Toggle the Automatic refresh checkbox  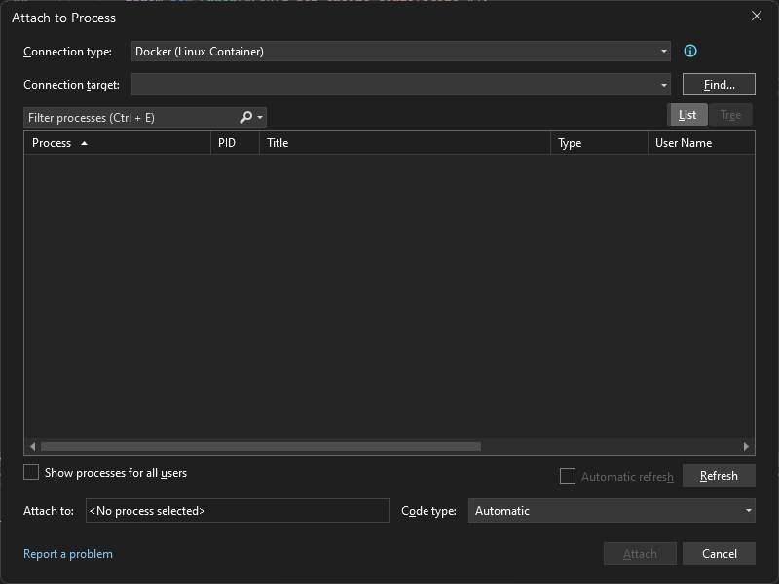point(568,476)
